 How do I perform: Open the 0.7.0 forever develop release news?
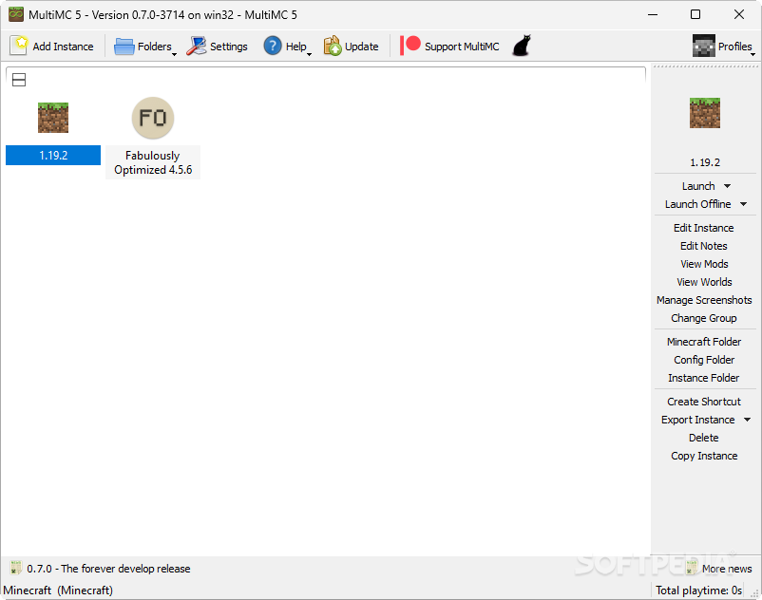pyautogui.click(x=108, y=569)
